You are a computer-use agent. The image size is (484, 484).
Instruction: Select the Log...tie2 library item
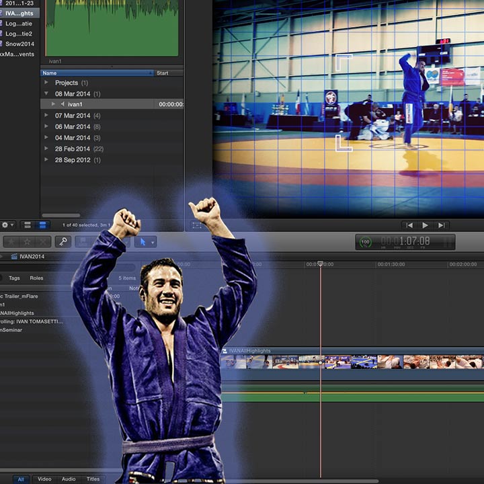tap(19, 34)
